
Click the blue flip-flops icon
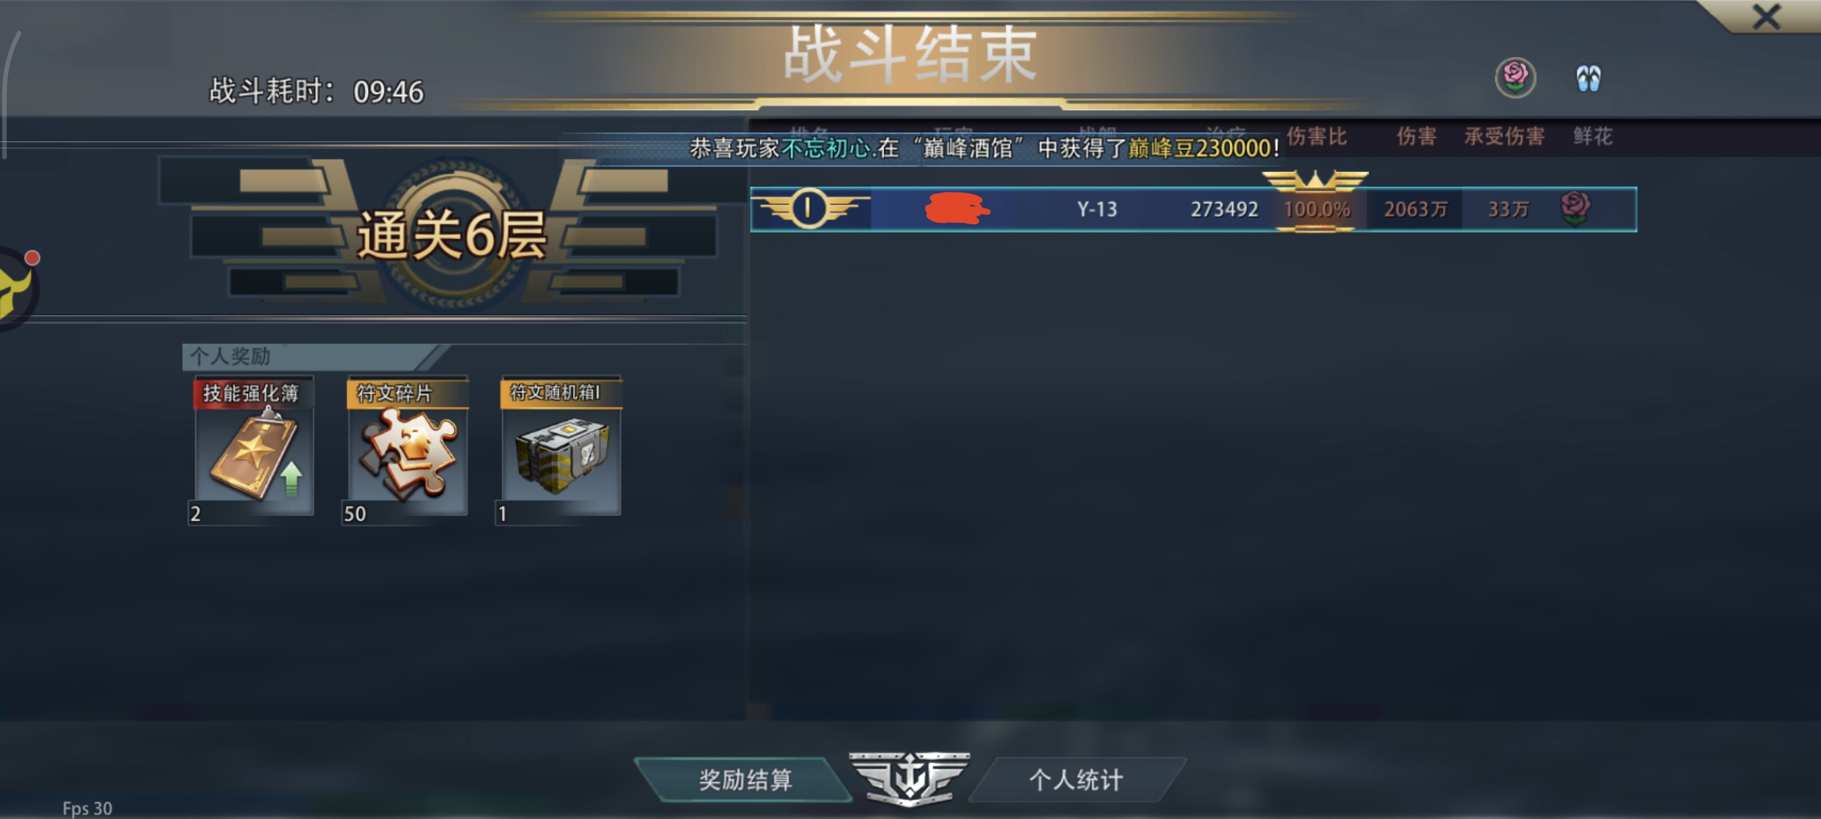pos(1588,78)
